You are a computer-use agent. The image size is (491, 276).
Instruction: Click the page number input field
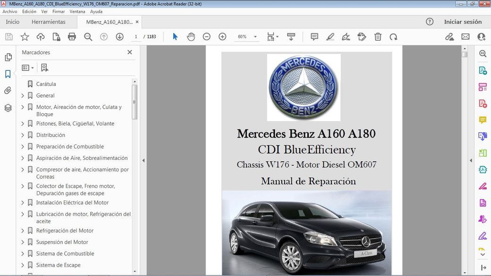pyautogui.click(x=135, y=36)
